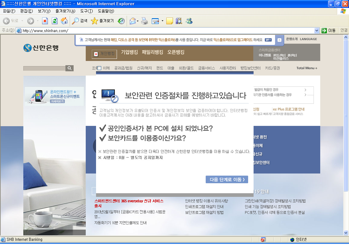The height and width of the screenshot is (246, 349).
Task: Open the 뱅킹보안센터 nav link
Action: (x=251, y=68)
